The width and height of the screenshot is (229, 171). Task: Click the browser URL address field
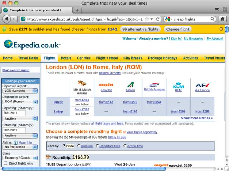85,19
